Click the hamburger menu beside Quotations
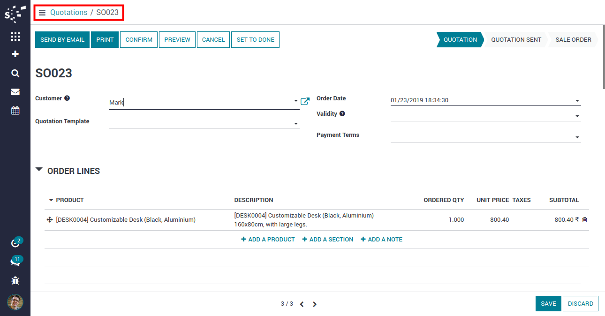Screen dimensions: 605x316 point(42,13)
